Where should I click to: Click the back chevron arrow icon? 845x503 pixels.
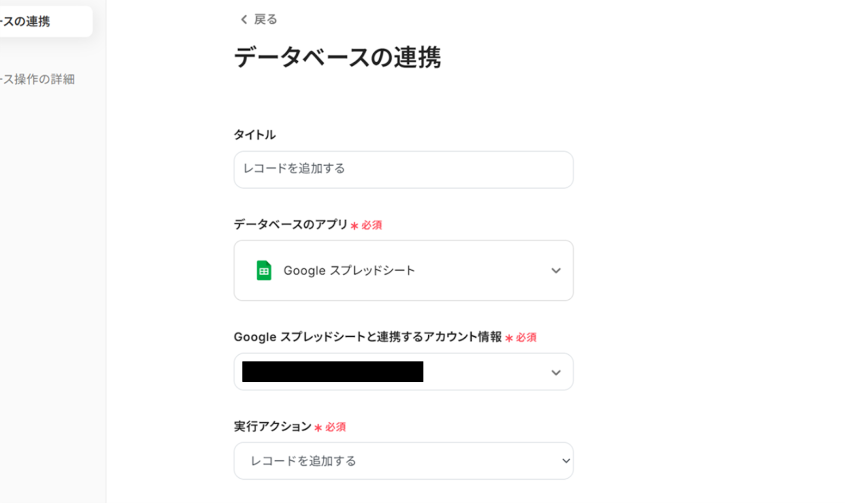coord(243,20)
